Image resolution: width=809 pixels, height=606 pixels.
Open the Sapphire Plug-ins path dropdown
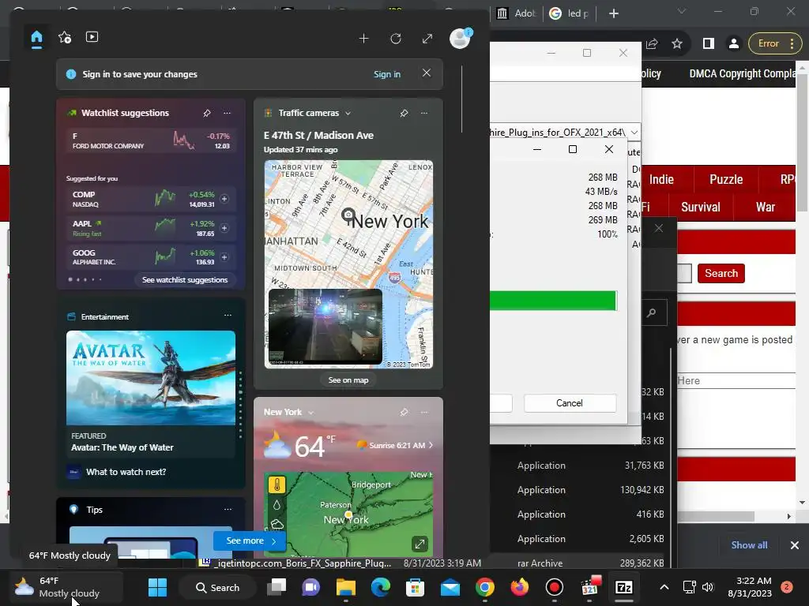pyautogui.click(x=634, y=133)
